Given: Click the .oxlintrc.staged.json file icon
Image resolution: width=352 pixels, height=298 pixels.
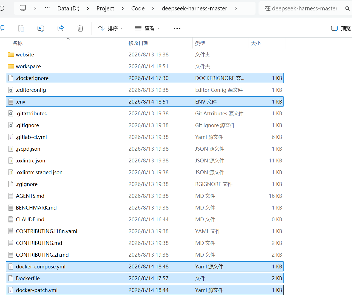Looking at the screenshot, I should point(11,172).
